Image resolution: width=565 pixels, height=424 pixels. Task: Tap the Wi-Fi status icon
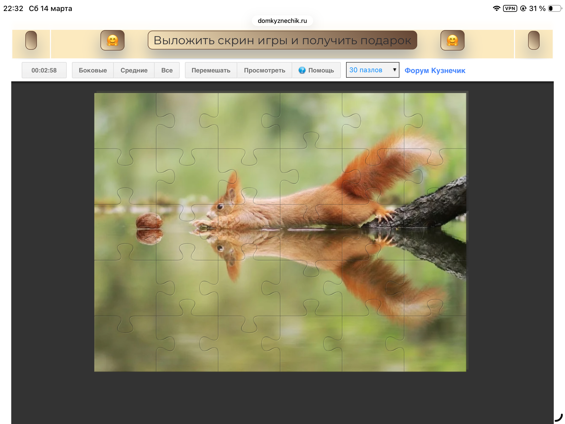point(496,8)
